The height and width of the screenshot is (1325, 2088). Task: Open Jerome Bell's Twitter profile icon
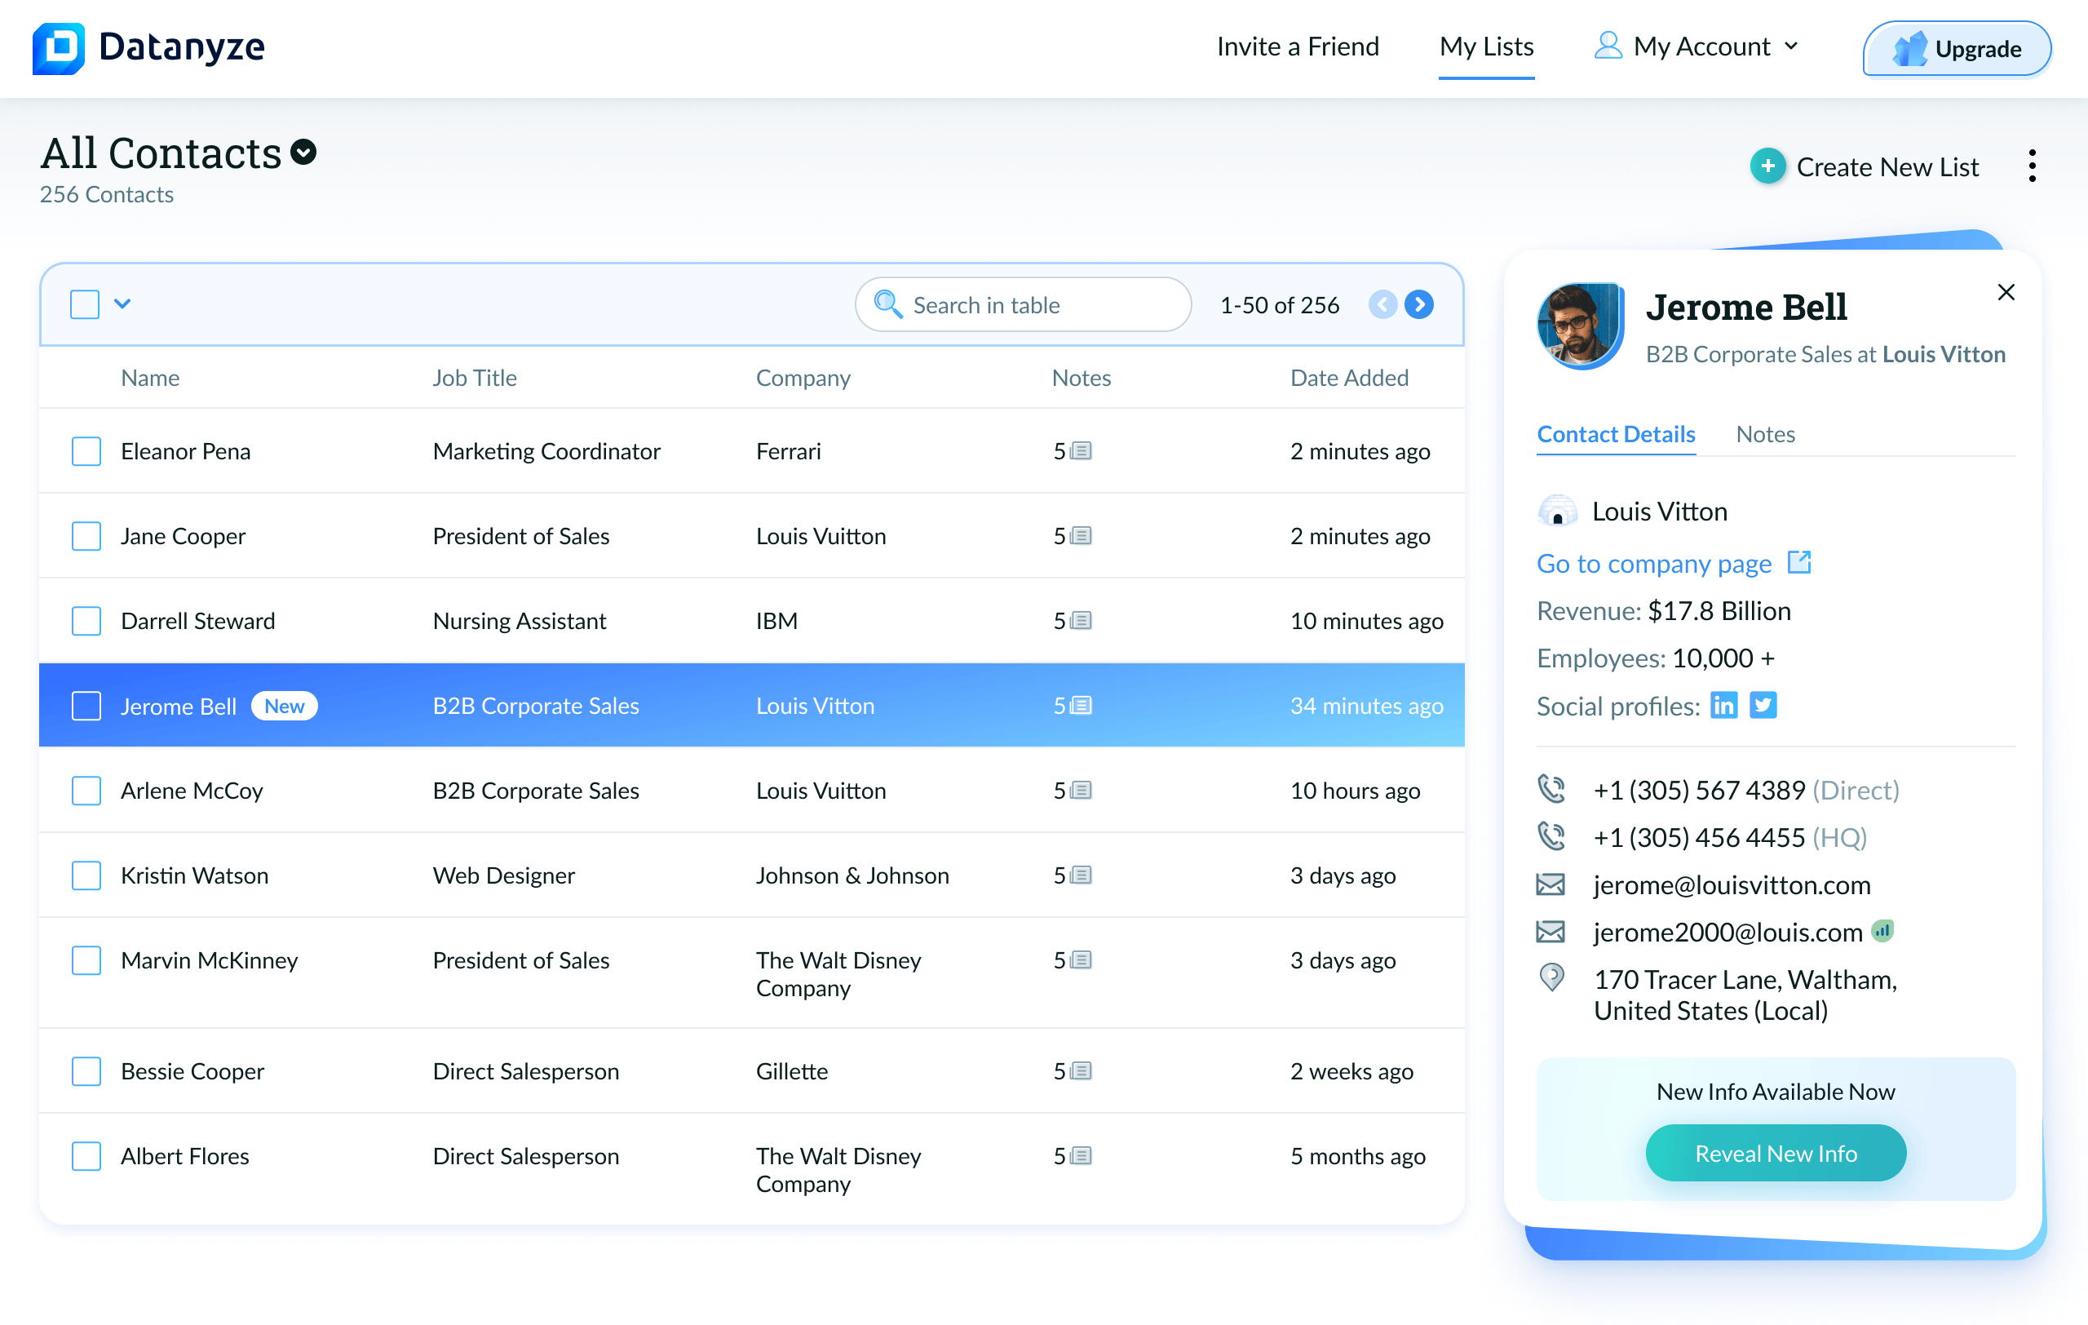[1763, 705]
